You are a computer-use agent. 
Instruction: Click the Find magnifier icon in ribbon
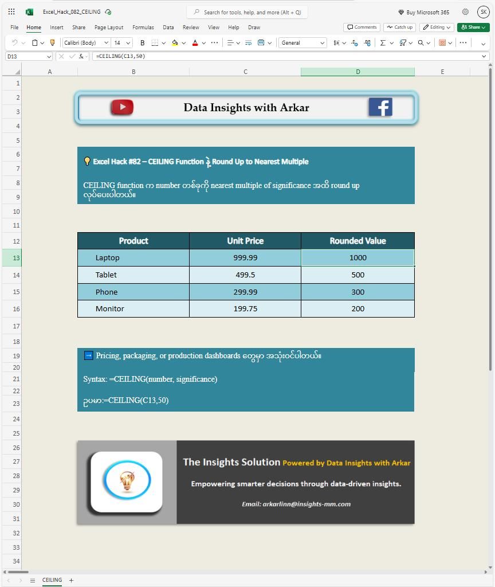[421, 42]
